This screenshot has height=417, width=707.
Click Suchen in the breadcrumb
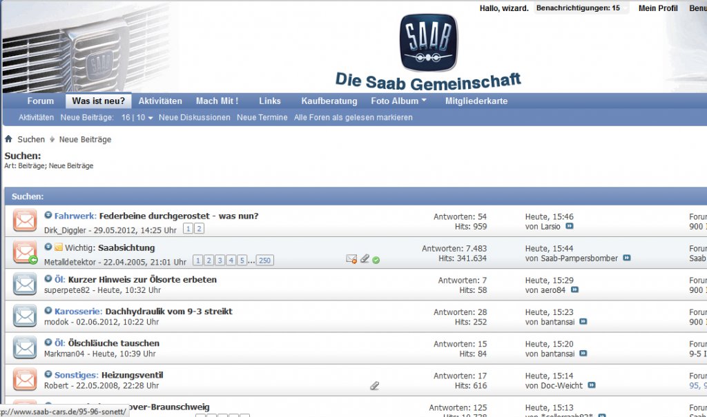coord(31,139)
